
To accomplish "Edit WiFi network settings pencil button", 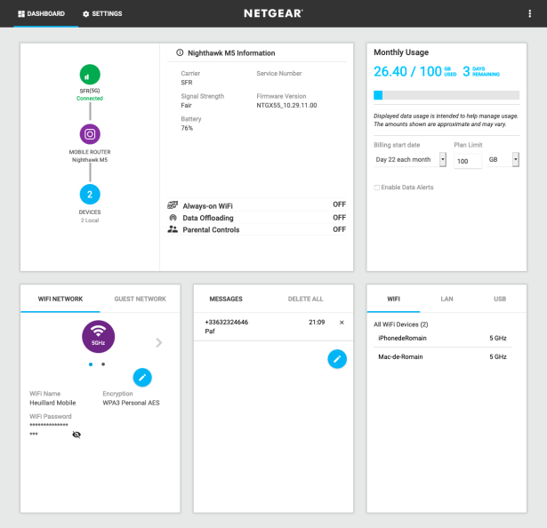I will tap(142, 378).
